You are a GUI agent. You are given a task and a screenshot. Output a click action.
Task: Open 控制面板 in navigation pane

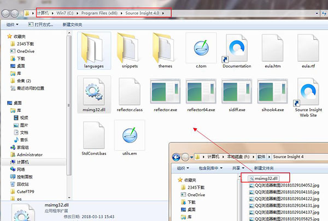tap(21, 177)
